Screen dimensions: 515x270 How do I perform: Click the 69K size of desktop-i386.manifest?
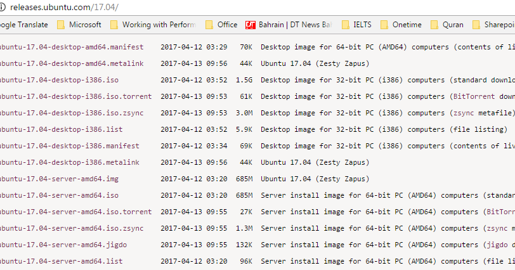tap(246, 146)
